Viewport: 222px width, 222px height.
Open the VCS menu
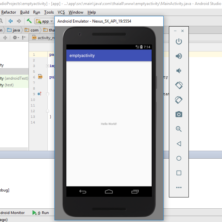[61, 12]
